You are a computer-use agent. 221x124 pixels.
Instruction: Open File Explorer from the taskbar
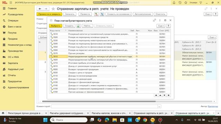(x=115, y=120)
